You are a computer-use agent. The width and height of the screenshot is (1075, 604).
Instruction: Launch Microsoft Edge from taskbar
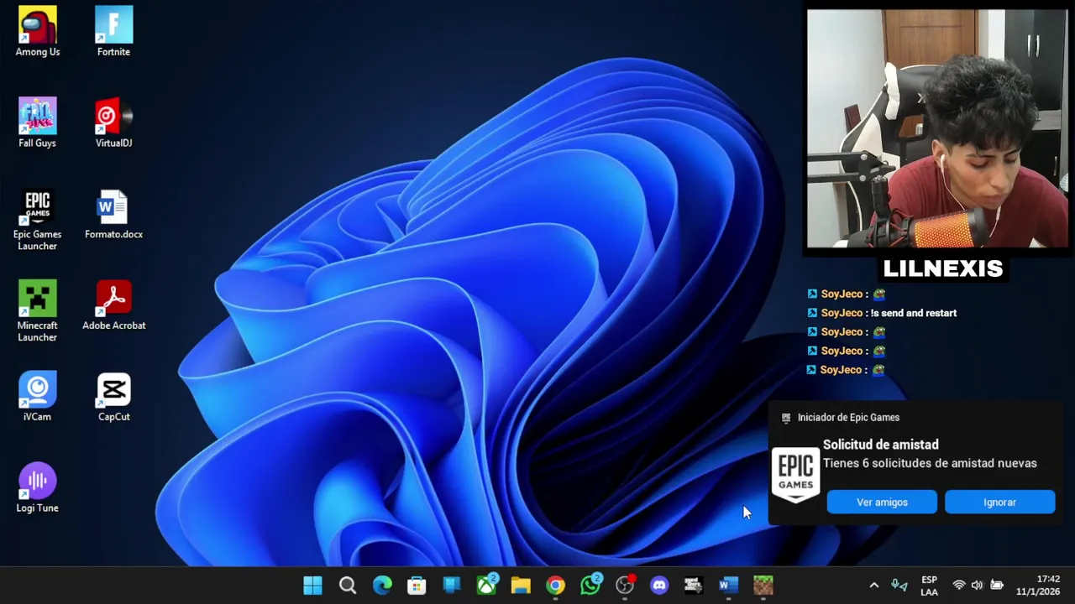tap(382, 585)
